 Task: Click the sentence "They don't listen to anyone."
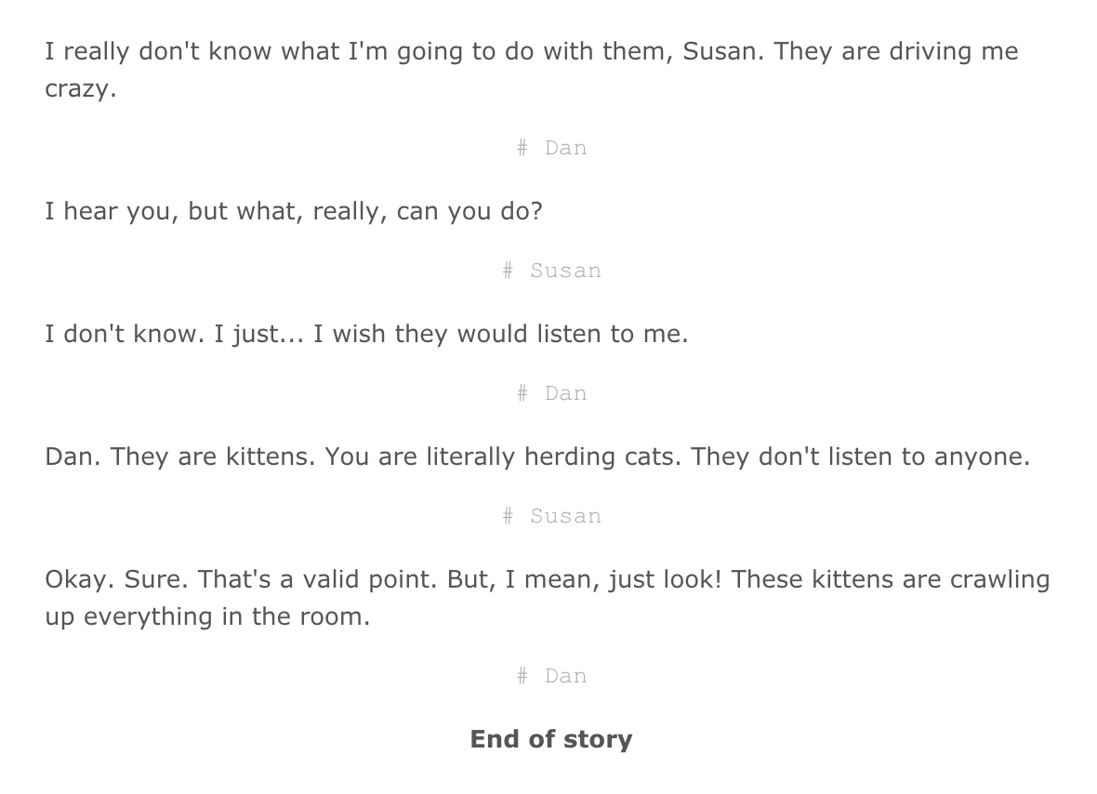(x=861, y=457)
